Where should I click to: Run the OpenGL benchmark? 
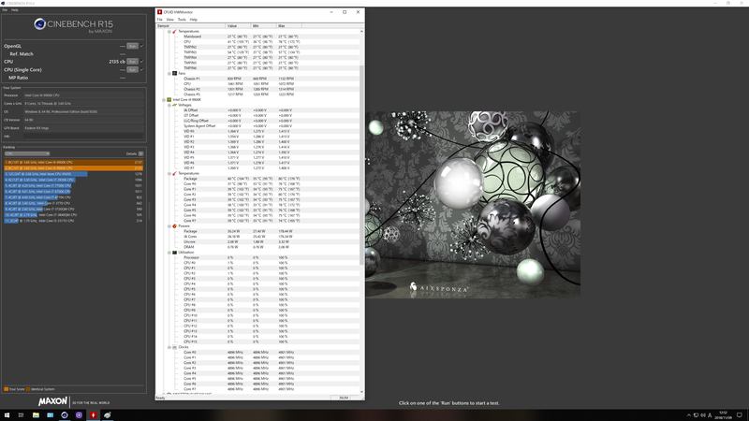(x=132, y=46)
